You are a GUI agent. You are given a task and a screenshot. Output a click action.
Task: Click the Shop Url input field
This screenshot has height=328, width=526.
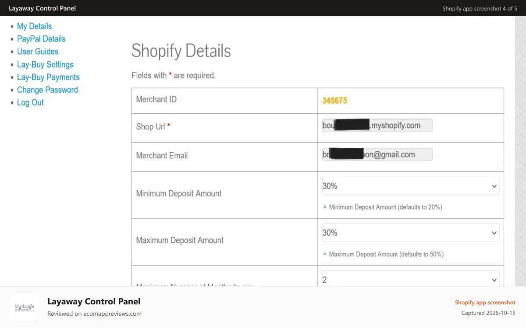click(377, 126)
